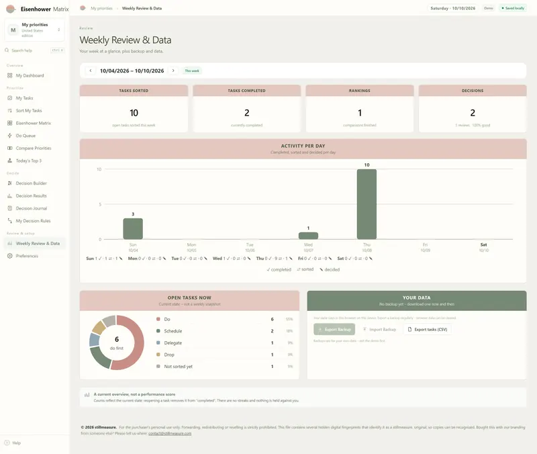Click the Do legend color square

point(158,319)
